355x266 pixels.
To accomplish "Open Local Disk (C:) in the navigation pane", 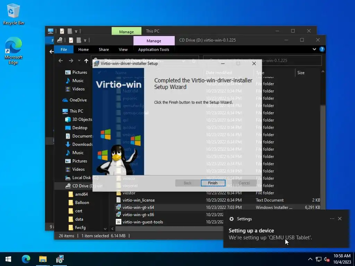I will tap(82, 178).
